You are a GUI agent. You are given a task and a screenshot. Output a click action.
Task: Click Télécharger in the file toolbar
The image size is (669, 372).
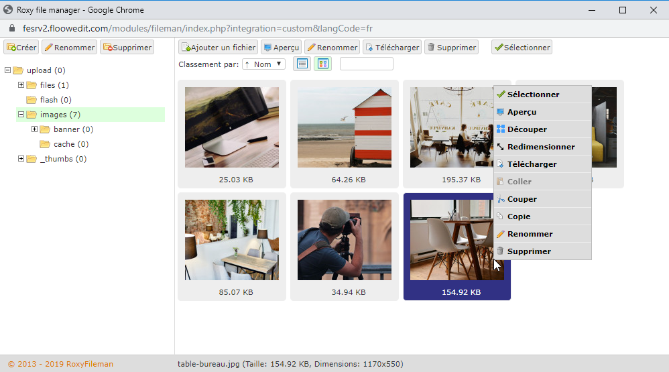coord(392,48)
